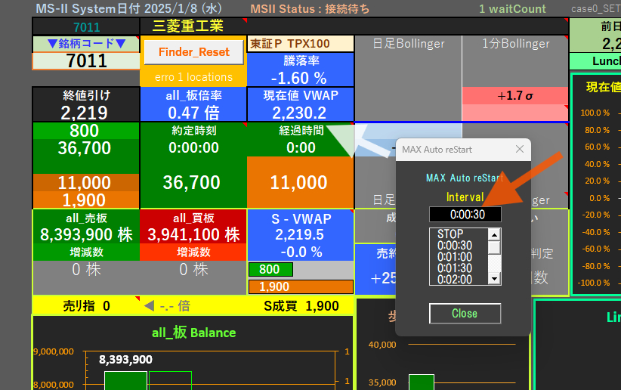Click the 騰落率 -1.60 % cell
The image size is (621, 390).
point(300,70)
